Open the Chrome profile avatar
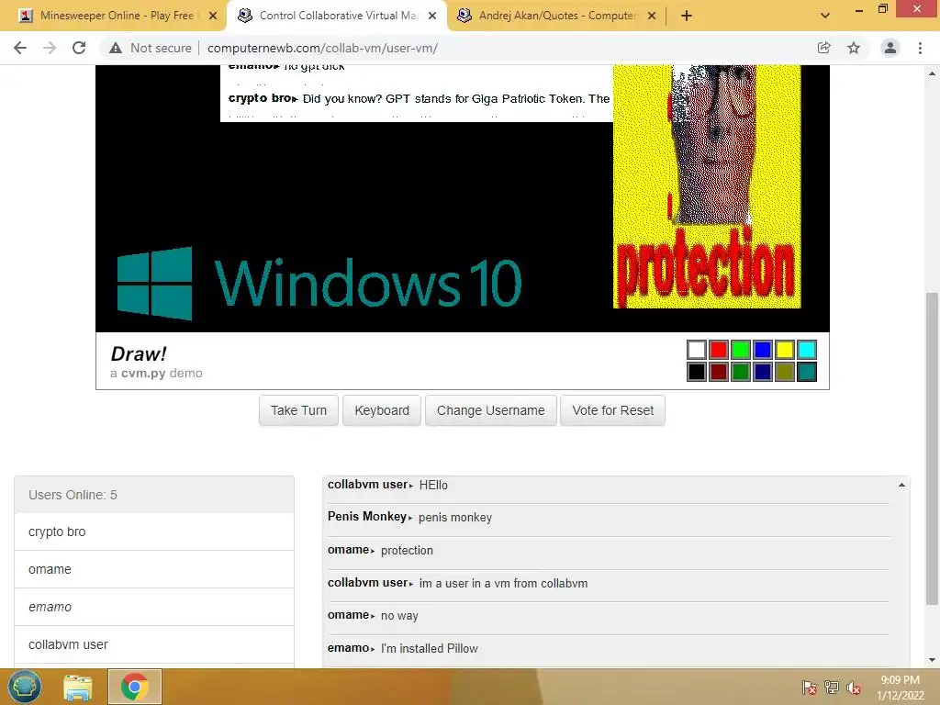The width and height of the screenshot is (940, 705). [890, 48]
